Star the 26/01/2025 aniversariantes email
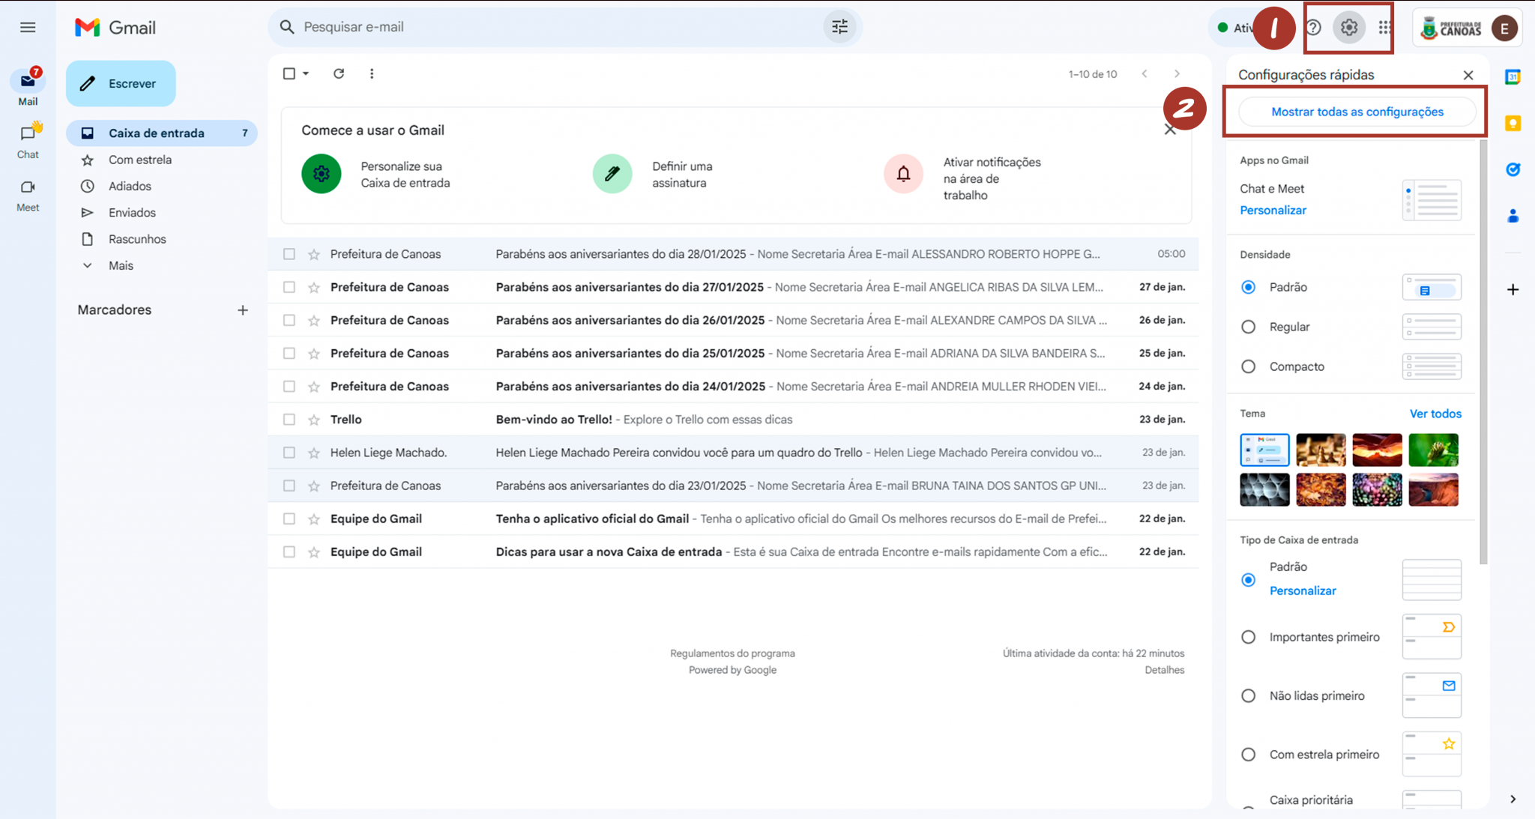Viewport: 1535px width, 819px height. click(314, 321)
